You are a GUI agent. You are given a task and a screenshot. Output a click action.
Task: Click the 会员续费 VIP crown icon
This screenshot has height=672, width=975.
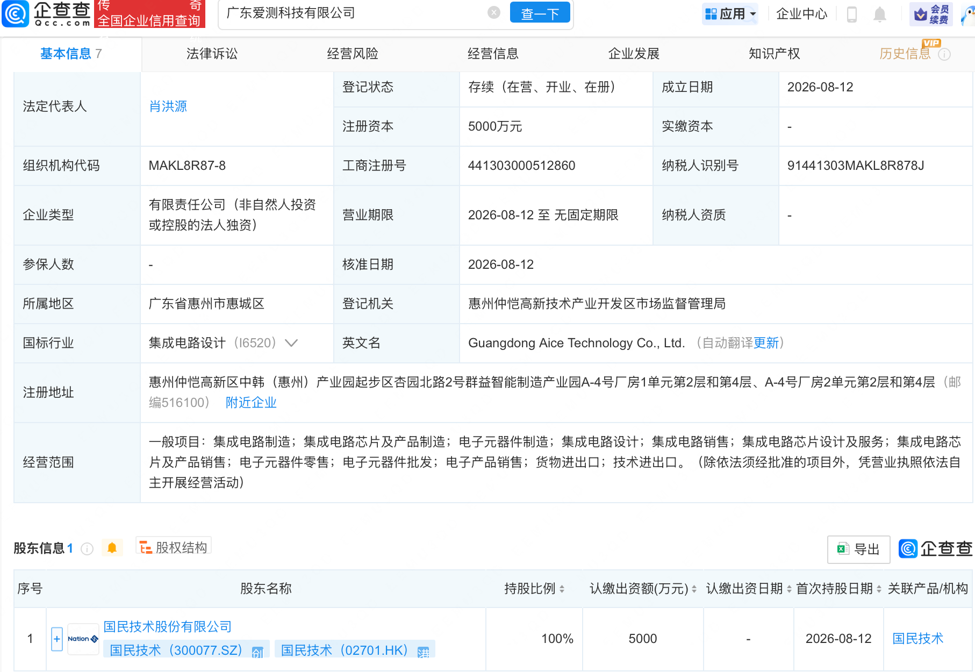931,14
